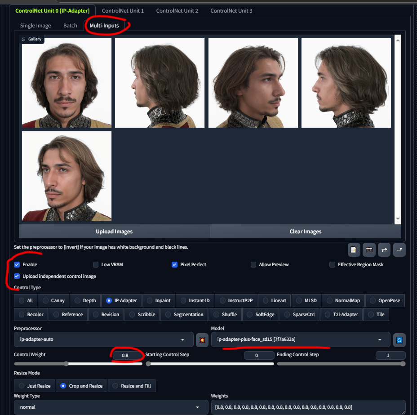Select the All control type
Image resolution: width=417 pixels, height=415 pixels.
tap(26, 300)
